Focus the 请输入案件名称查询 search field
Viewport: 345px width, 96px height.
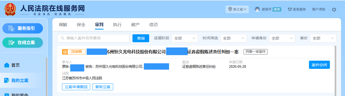tap(93, 38)
